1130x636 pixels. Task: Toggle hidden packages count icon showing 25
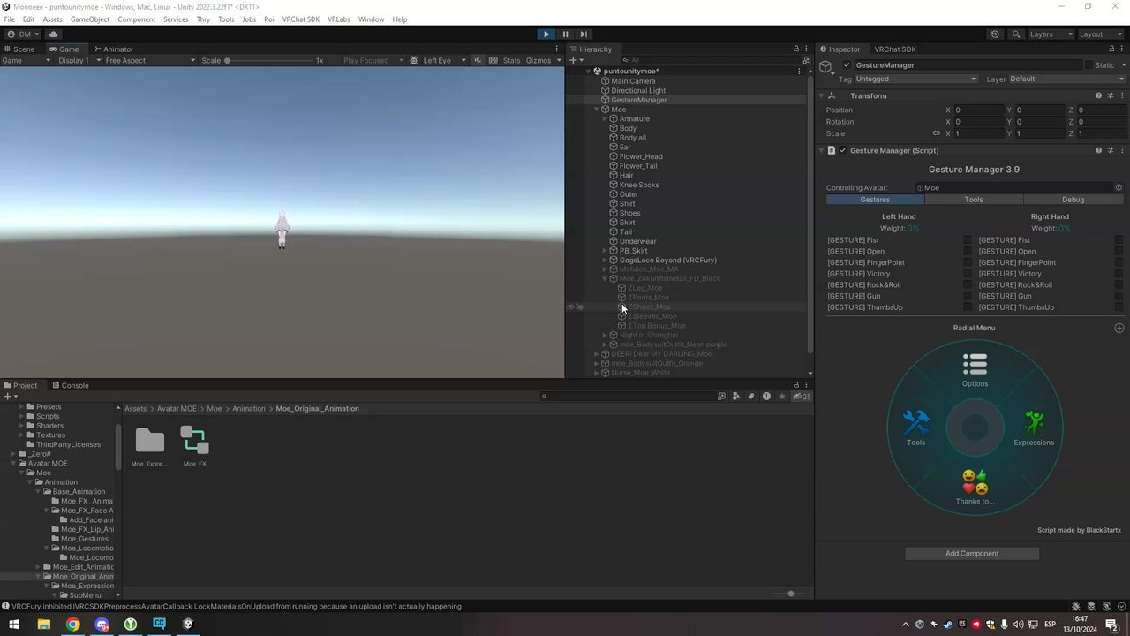tap(802, 397)
